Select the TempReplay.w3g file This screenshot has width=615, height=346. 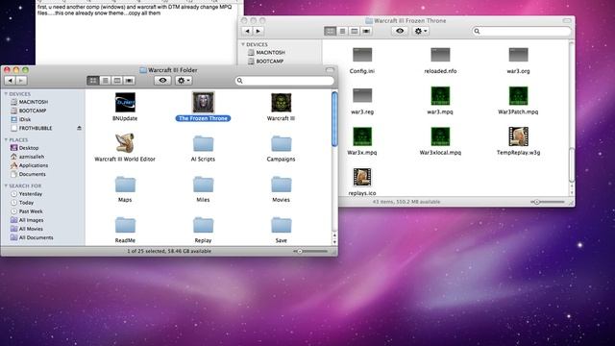[518, 136]
